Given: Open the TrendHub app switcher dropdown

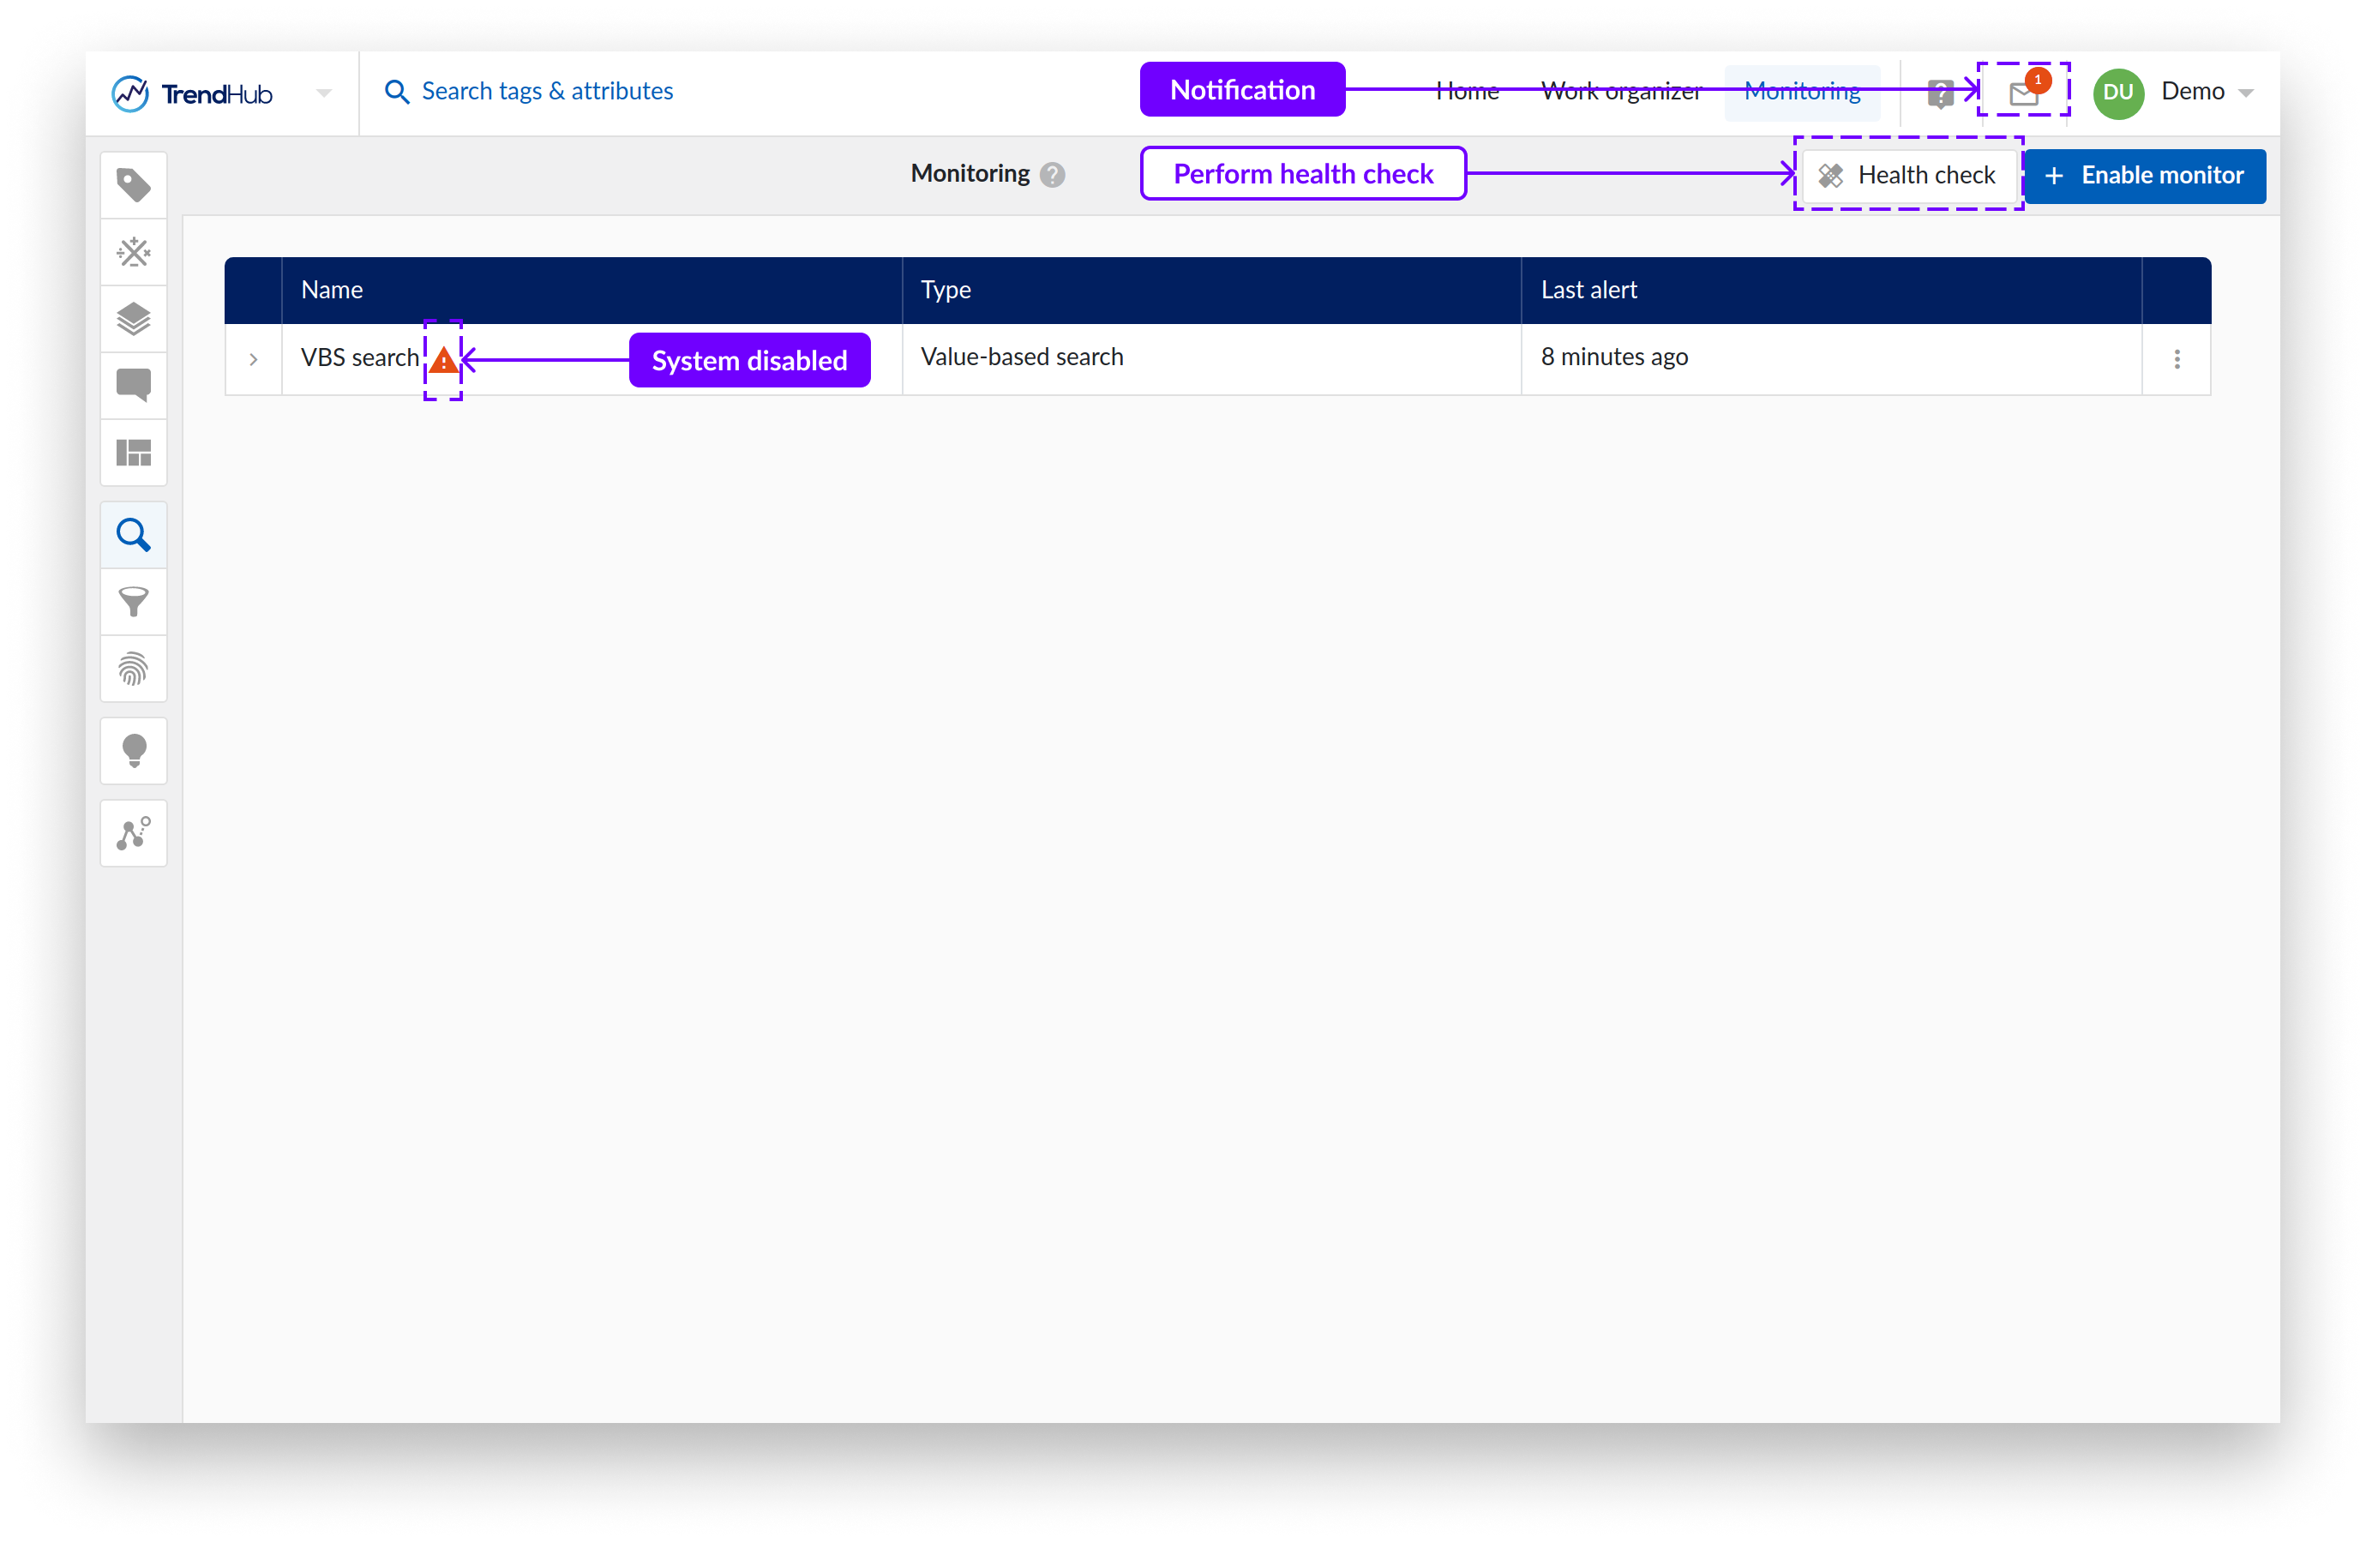Looking at the screenshot, I should click(x=323, y=93).
